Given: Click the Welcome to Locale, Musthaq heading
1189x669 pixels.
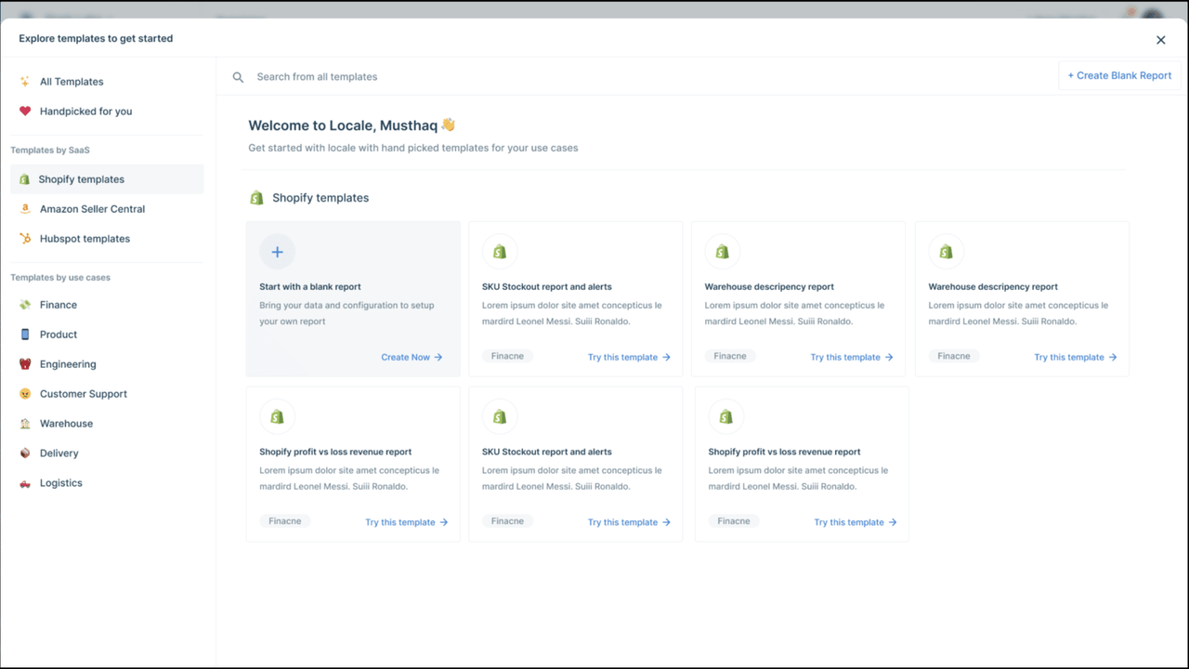Looking at the screenshot, I should pos(352,125).
